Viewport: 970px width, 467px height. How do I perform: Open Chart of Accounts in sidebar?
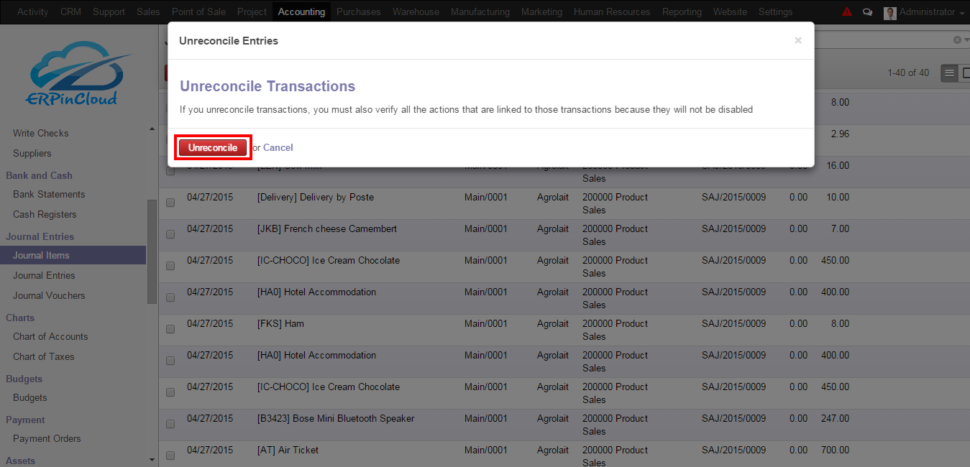tap(50, 336)
